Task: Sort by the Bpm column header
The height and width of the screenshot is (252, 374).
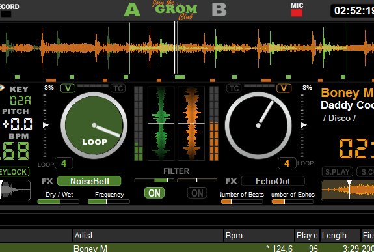Action: coord(259,236)
